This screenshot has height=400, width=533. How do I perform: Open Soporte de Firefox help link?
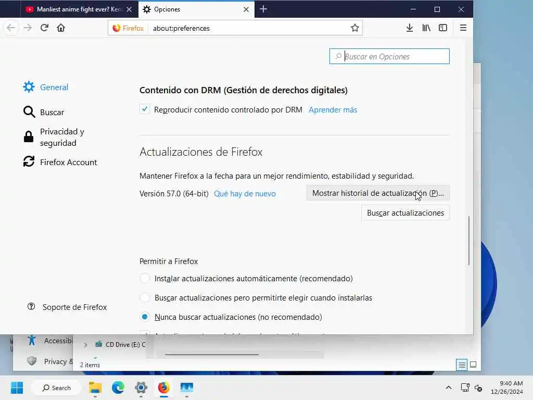pos(67,307)
